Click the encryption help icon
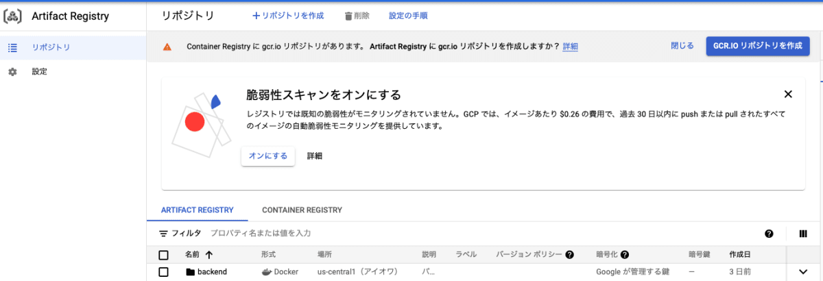Image resolution: width=823 pixels, height=281 pixels. [625, 254]
